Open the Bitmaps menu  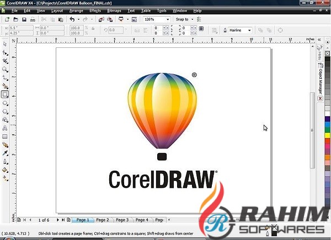[114, 10]
